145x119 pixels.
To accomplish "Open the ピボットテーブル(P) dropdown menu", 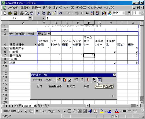I will pos(43,80).
